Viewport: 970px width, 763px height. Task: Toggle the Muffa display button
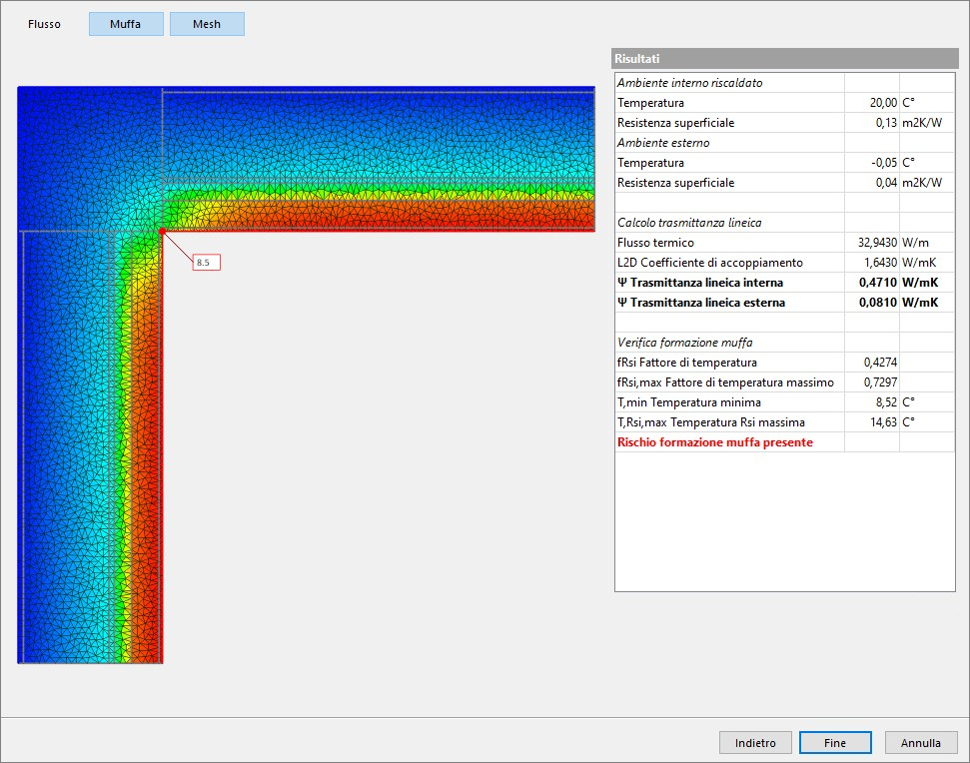click(x=126, y=24)
